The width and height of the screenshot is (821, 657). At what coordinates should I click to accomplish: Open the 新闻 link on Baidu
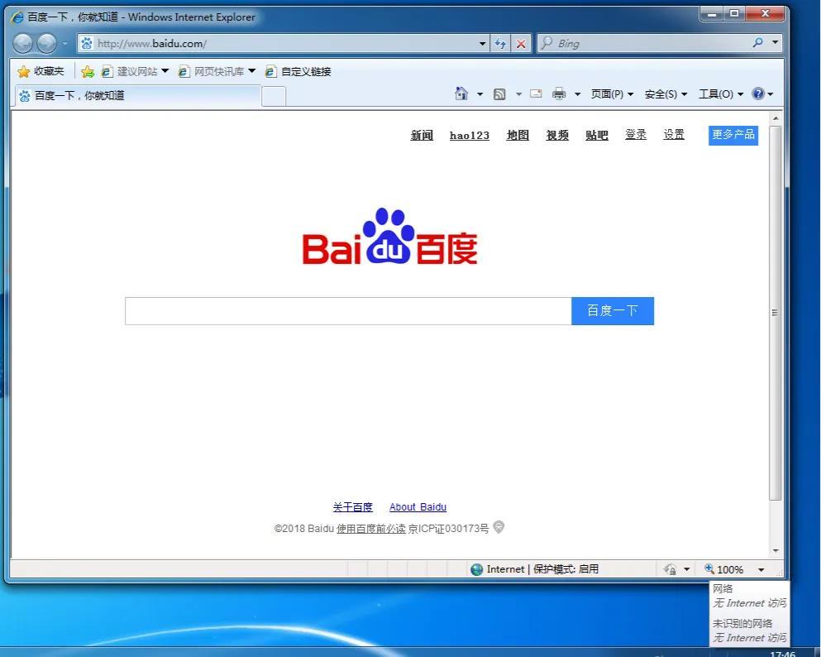422,135
